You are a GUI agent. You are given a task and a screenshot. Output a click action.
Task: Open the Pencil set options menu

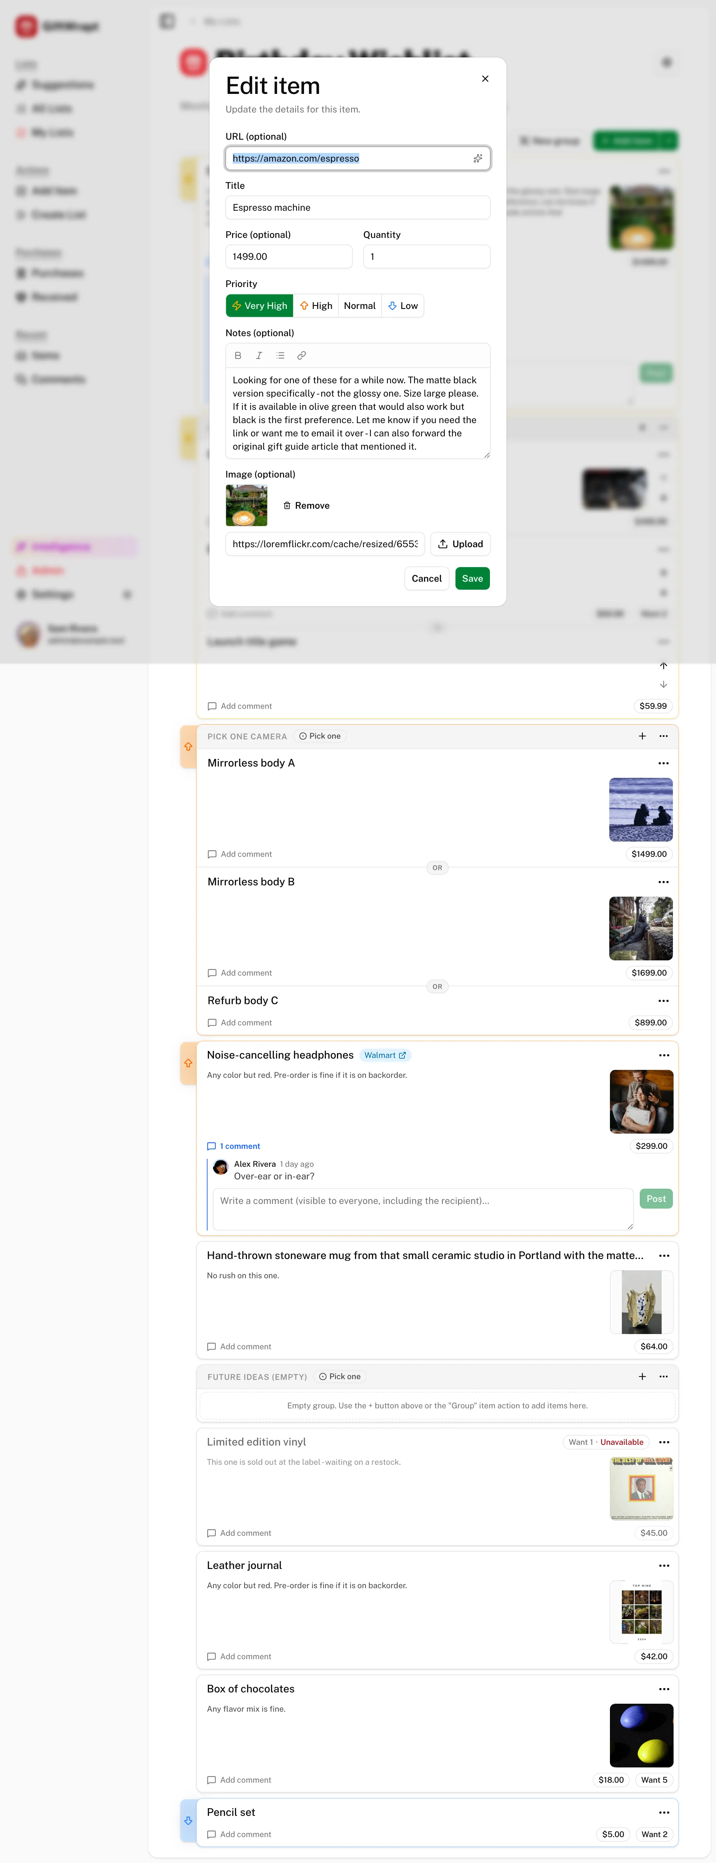(x=665, y=1813)
